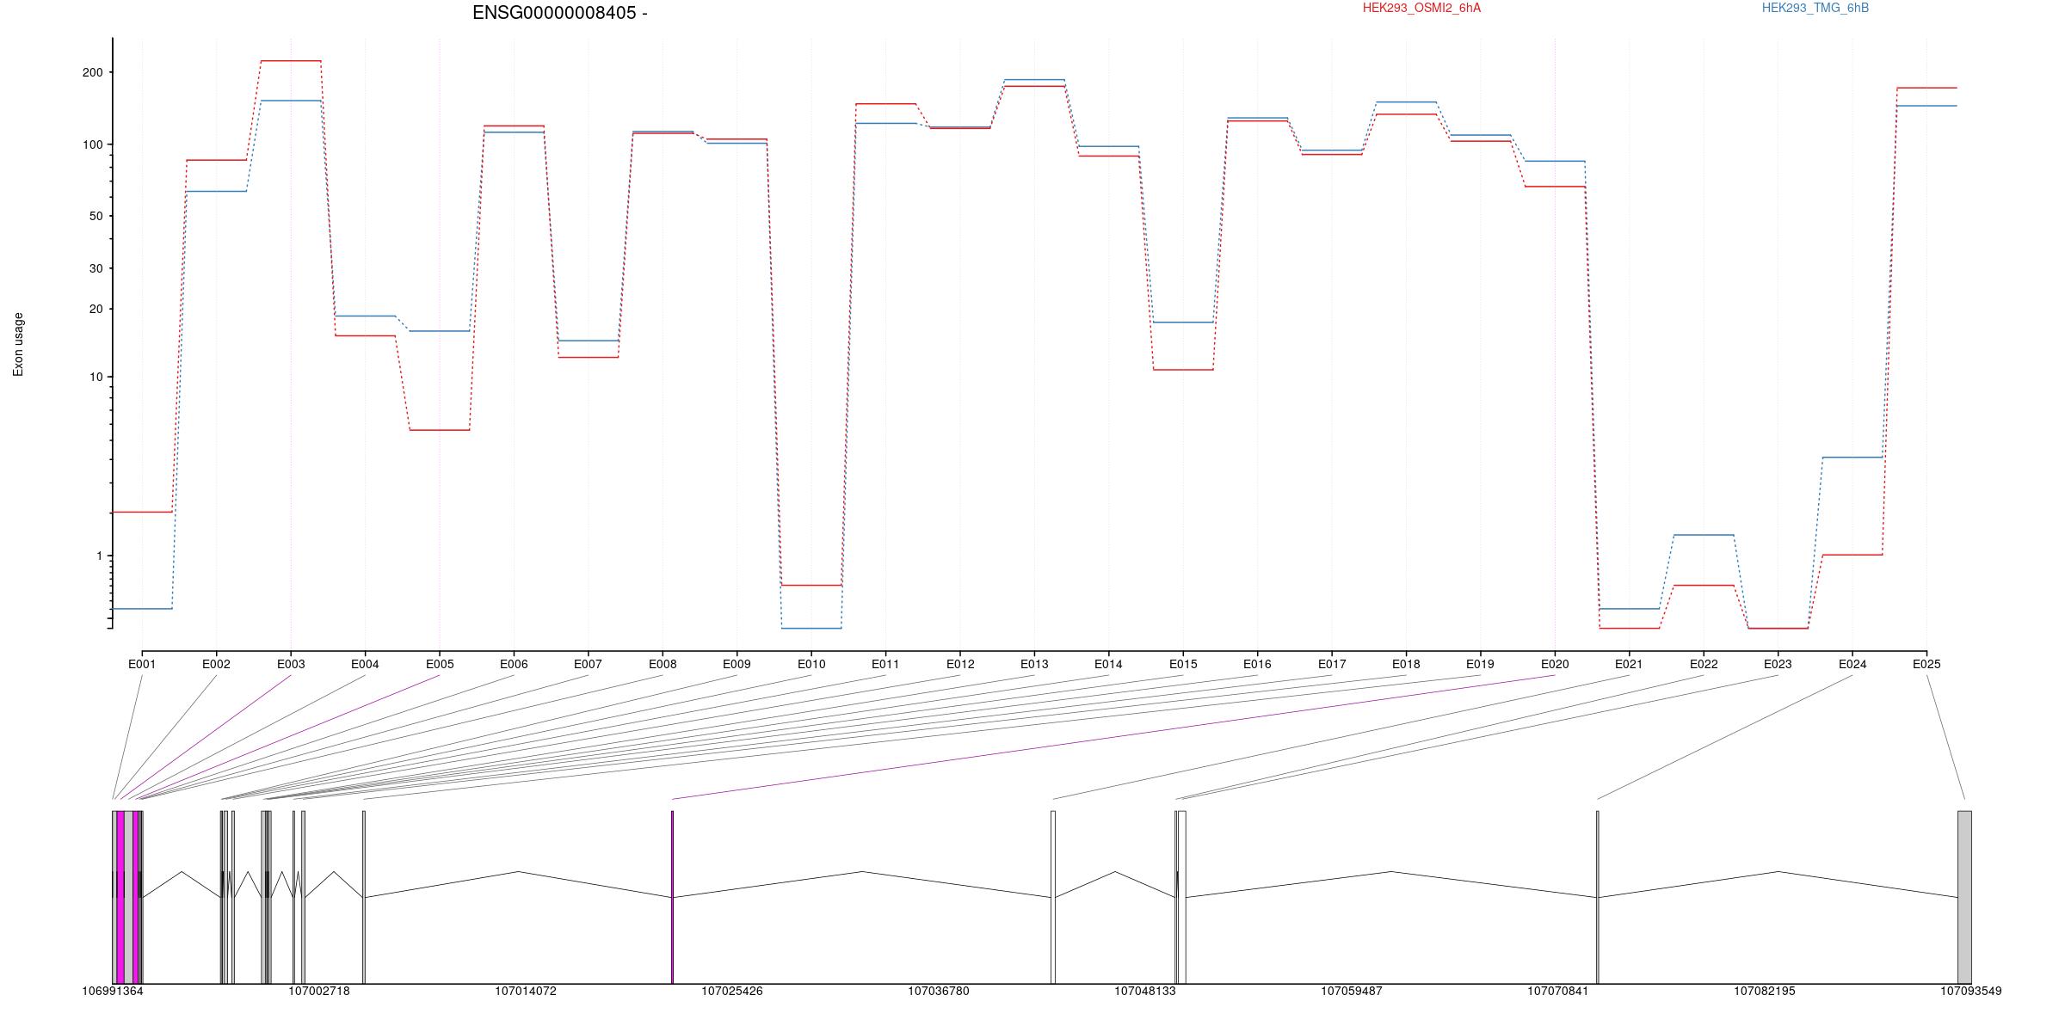This screenshot has width=2065, height=1032.
Task: Click genomic coordinate 107093549
Action: click(x=1971, y=992)
